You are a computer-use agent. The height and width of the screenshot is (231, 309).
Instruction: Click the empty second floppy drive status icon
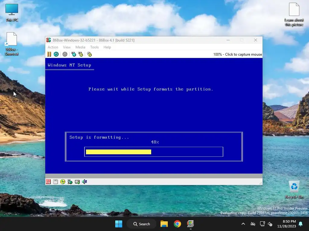pyautogui.click(x=56, y=182)
